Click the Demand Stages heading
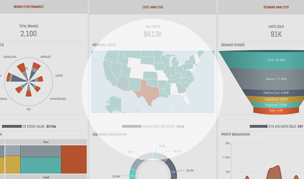Screen dimensions: 304x179 tap(233, 45)
